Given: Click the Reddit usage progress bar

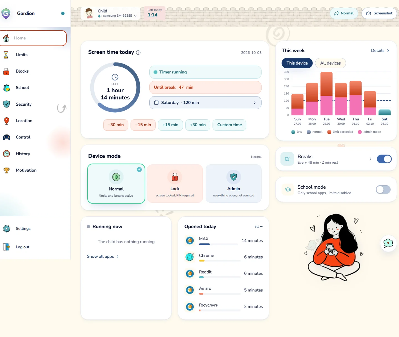Looking at the screenshot, I should coord(220,277).
